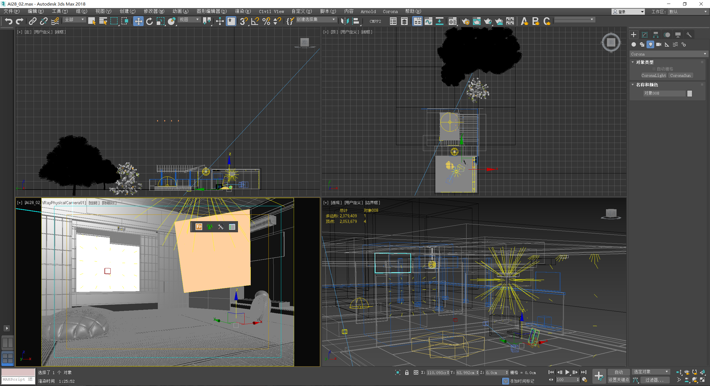Toggle the Percent Snap button
This screenshot has height=386, width=710.
click(266, 21)
